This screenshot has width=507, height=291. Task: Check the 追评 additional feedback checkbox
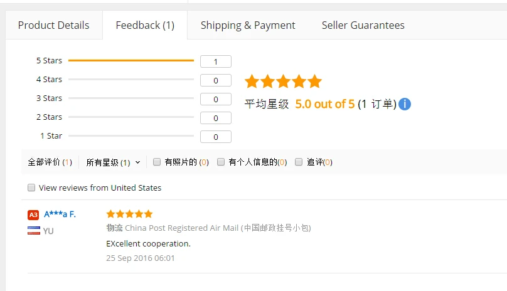point(299,162)
